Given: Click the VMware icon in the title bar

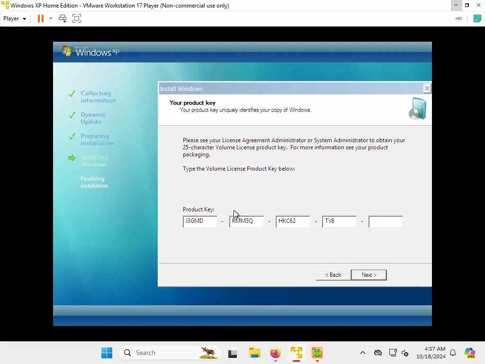Looking at the screenshot, I should coord(5,5).
